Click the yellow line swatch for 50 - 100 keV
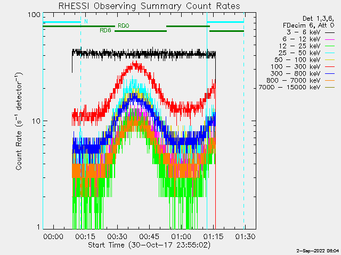The width and height of the screenshot is (341, 255). tap(330, 60)
